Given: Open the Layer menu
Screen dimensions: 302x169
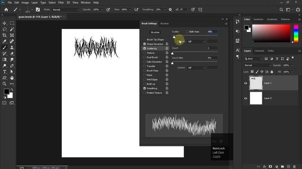Looking at the screenshot, I should pos(34,3).
